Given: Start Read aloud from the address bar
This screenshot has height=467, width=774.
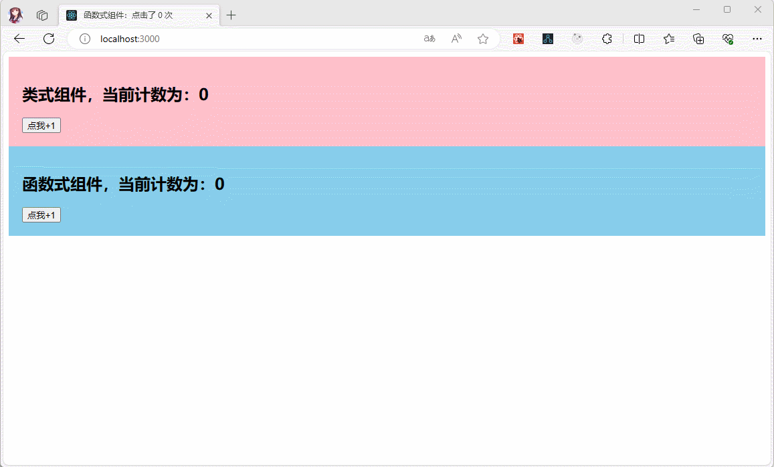Looking at the screenshot, I should click(456, 39).
